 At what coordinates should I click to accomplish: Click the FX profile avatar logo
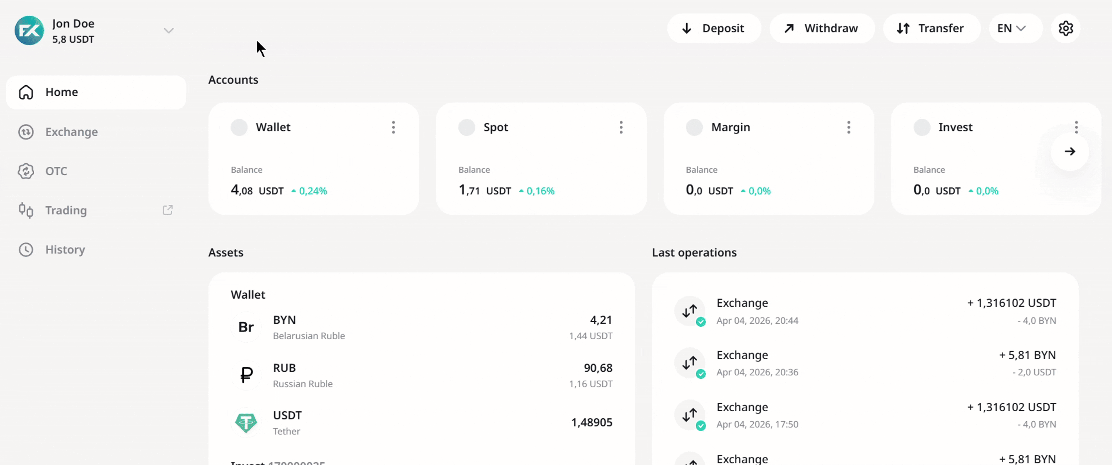(29, 31)
